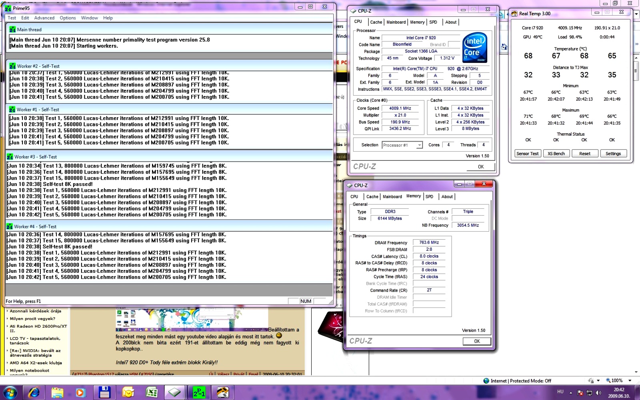640x400 pixels.
Task: Show hidden system tray icons
Action: pyautogui.click(x=571, y=392)
